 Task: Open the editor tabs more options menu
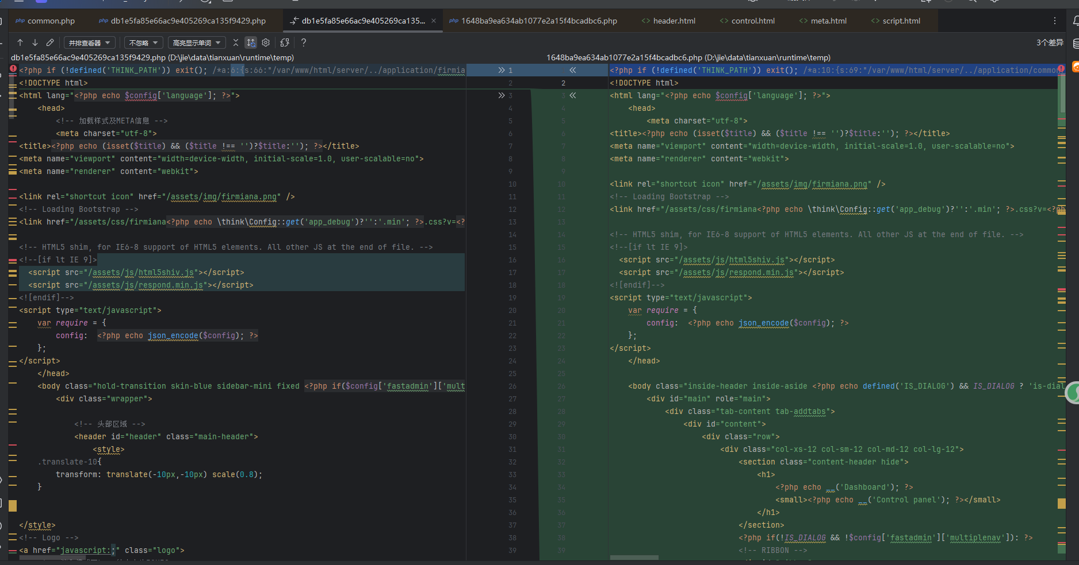coord(1055,21)
